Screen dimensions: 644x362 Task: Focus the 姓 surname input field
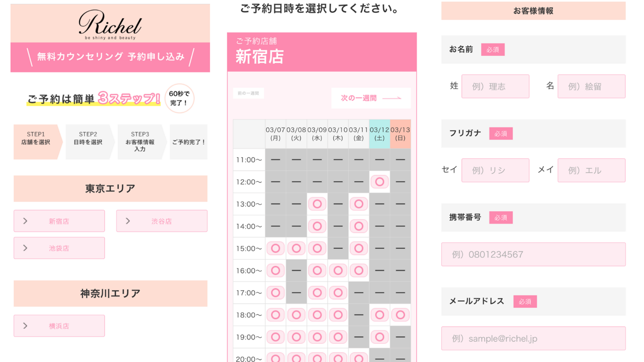click(x=495, y=86)
